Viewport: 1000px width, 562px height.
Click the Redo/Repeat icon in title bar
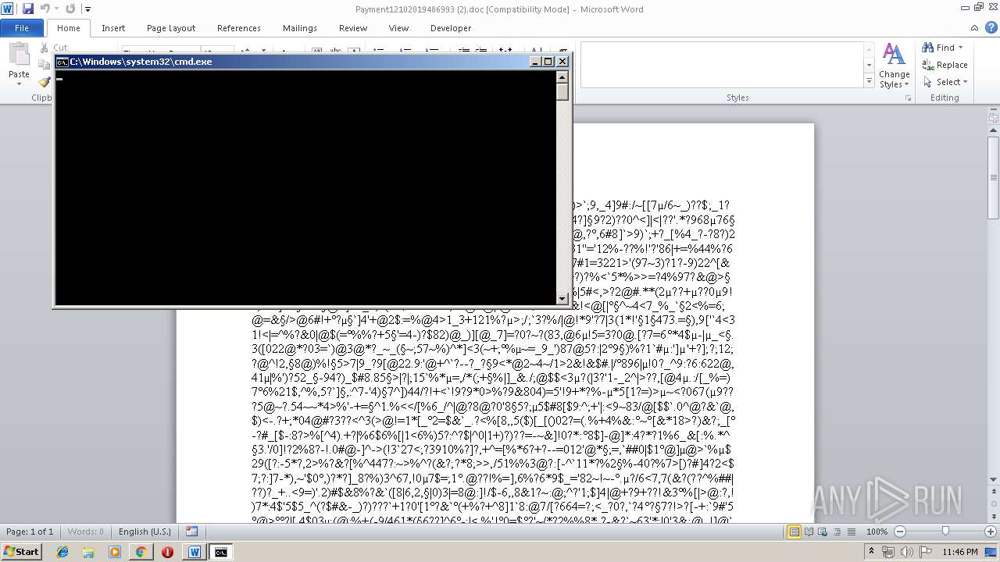click(70, 9)
